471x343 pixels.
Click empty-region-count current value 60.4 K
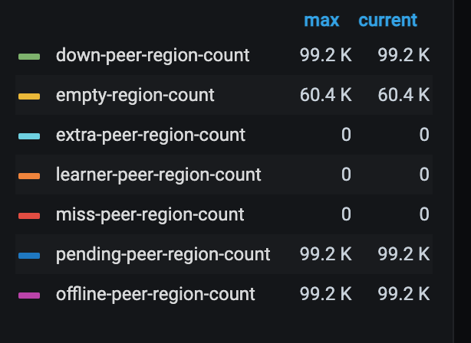tap(403, 96)
